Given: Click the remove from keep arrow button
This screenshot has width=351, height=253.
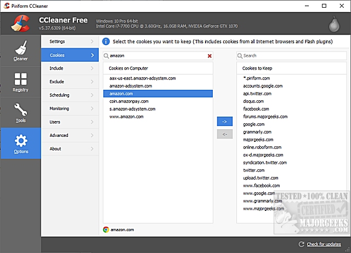Looking at the screenshot, I should (x=224, y=134).
